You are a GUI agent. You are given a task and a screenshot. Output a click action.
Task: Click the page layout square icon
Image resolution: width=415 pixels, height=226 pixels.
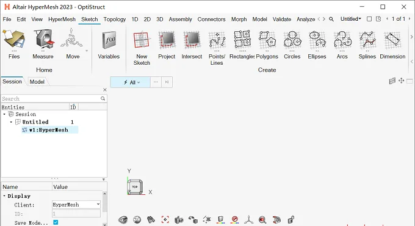click(x=369, y=19)
